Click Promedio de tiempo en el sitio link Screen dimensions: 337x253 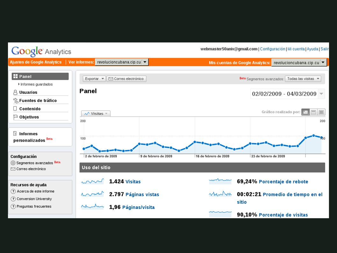pos(280,198)
